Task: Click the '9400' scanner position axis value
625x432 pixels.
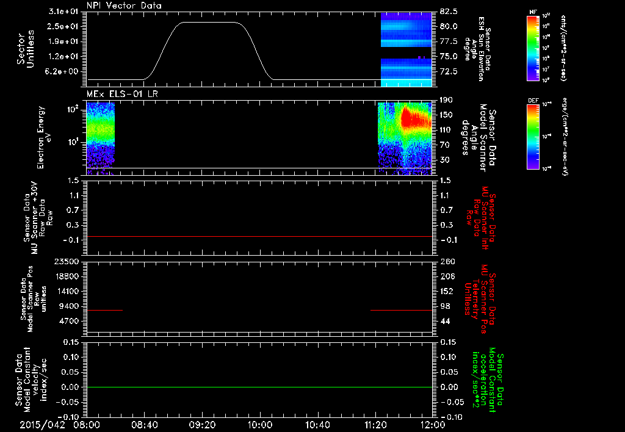Action: point(70,306)
